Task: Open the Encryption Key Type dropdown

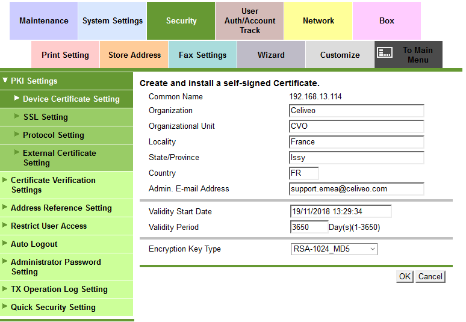Action: pos(334,249)
